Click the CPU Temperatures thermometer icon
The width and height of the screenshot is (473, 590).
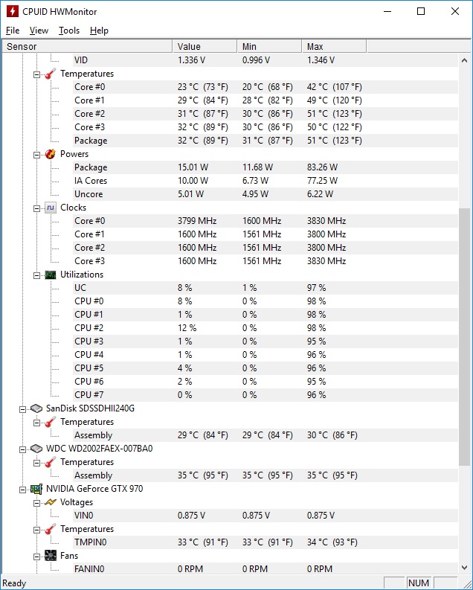tap(51, 74)
